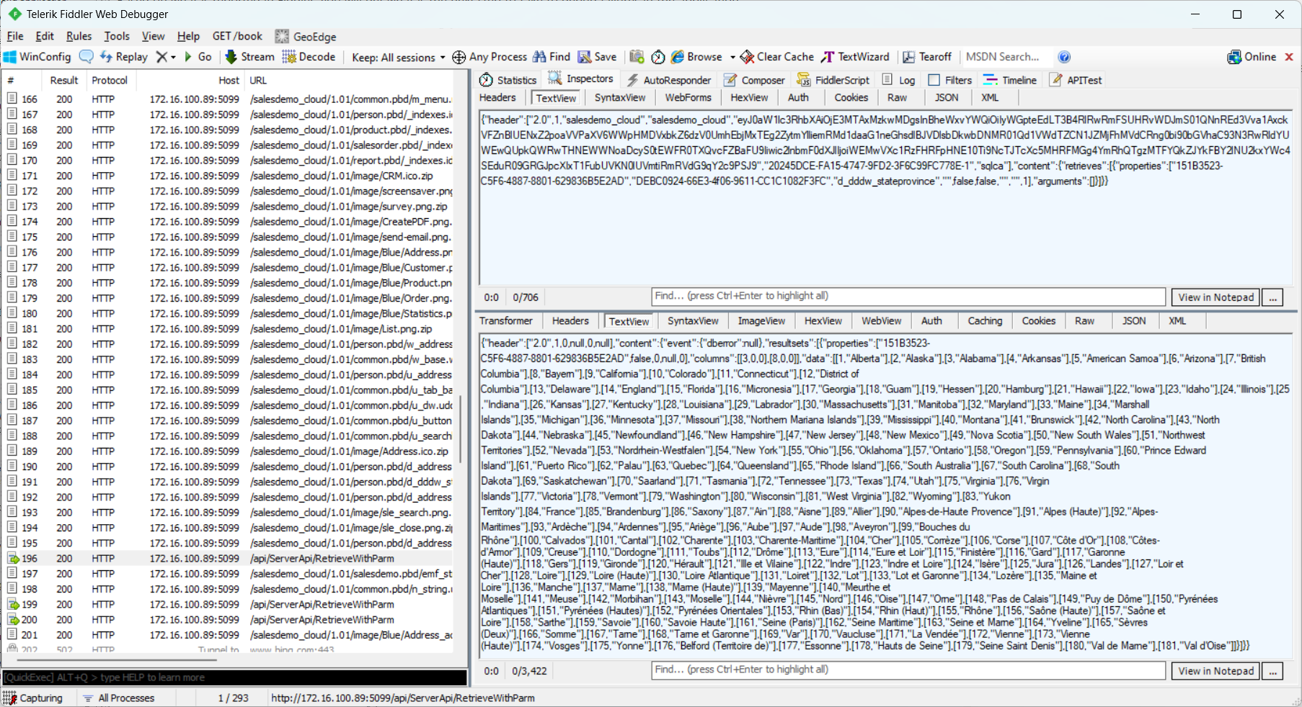
Task: Open the Rules menu
Action: (x=79, y=36)
